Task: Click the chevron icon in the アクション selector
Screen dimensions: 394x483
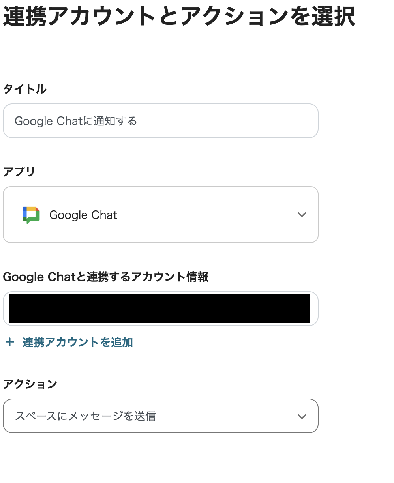Action: click(302, 416)
